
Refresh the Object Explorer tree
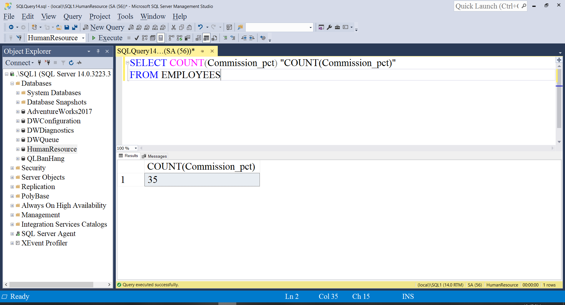tap(71, 63)
